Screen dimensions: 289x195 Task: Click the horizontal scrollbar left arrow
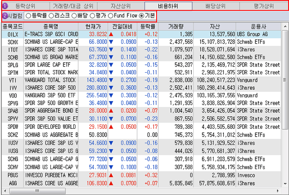coord(5,191)
